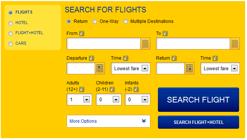Switch to the HOTEL search option
The width and height of the screenshot is (247, 140).
click(x=11, y=23)
